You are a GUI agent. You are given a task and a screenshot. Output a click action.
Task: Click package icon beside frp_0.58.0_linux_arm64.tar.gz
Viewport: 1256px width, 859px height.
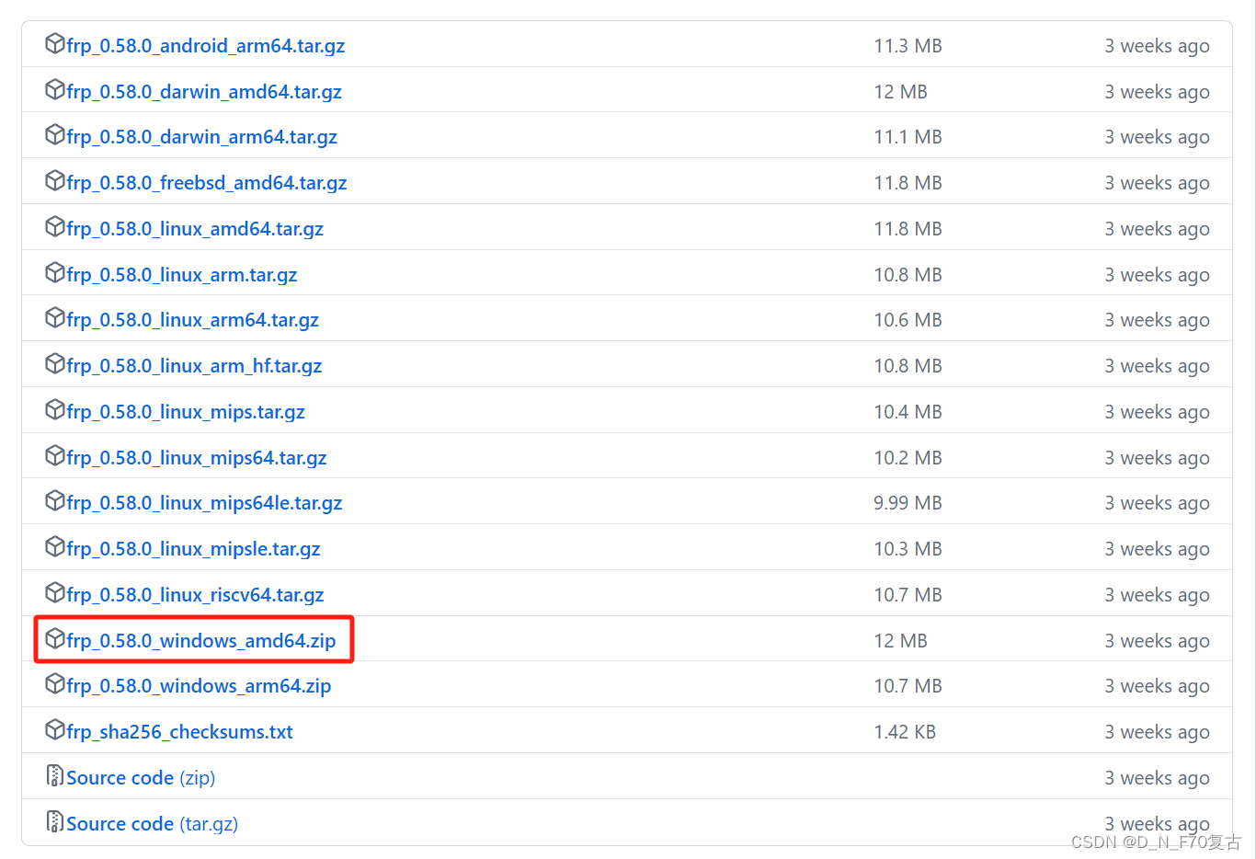click(x=55, y=317)
